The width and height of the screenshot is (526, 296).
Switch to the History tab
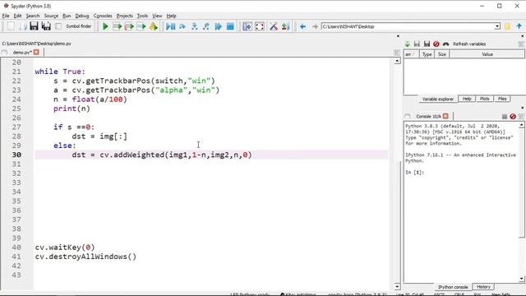483,287
